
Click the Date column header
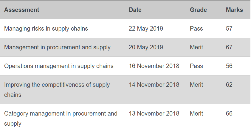tap(135, 10)
